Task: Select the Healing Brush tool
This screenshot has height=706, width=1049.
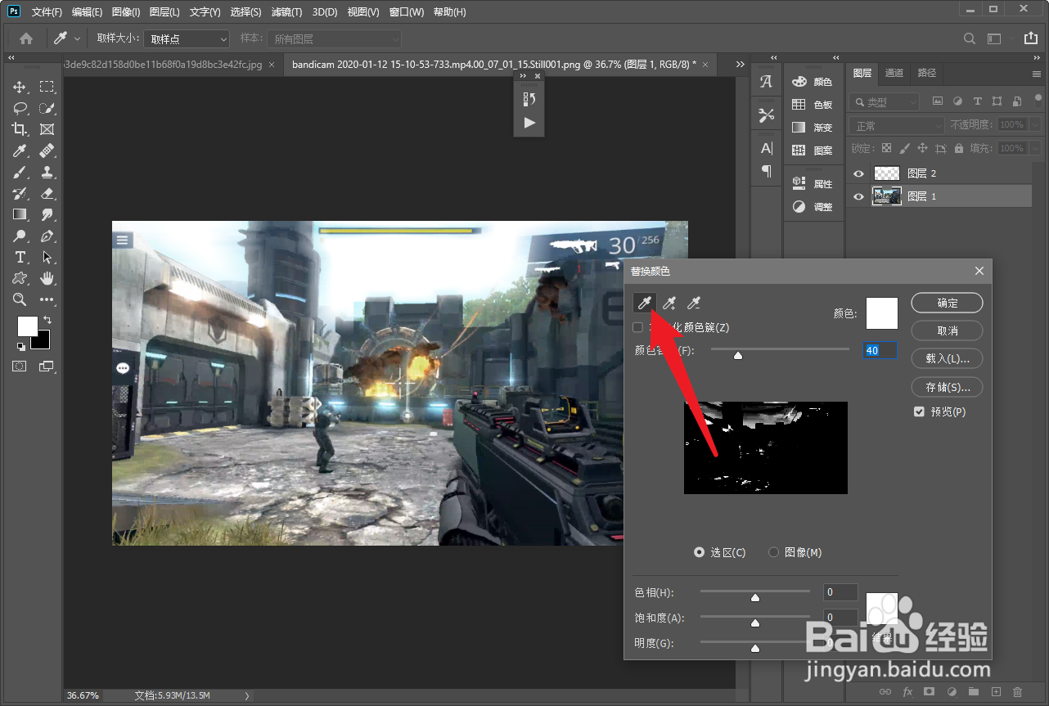Action: 47,151
